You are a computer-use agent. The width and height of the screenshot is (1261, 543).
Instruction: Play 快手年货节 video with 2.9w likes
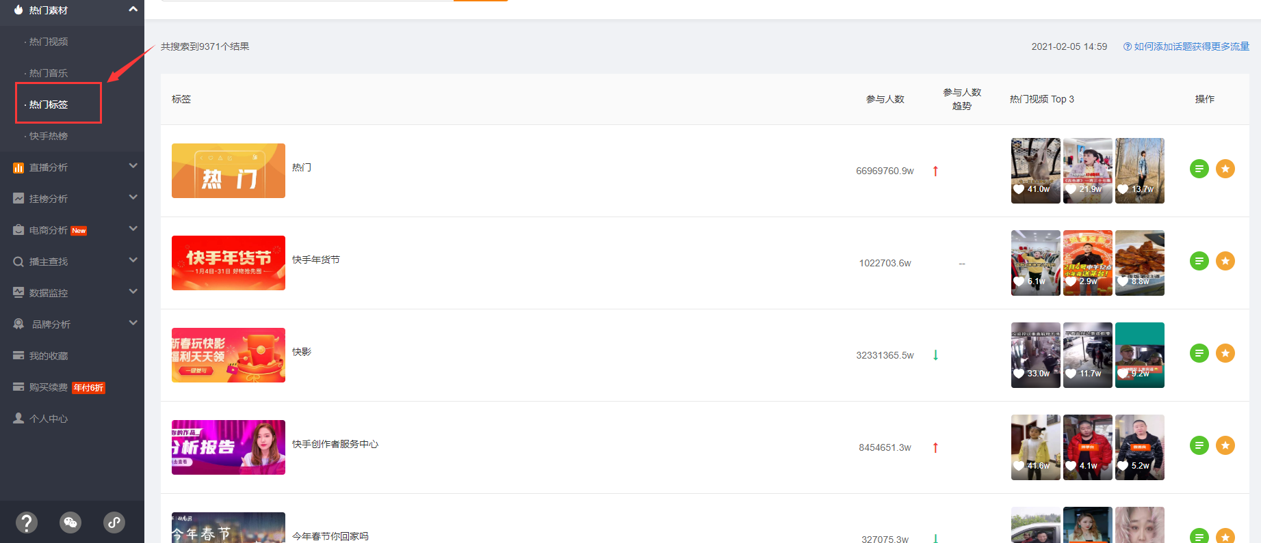point(1088,263)
